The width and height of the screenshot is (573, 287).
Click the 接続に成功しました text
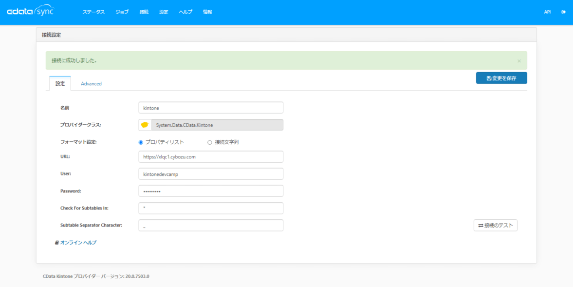(x=74, y=61)
